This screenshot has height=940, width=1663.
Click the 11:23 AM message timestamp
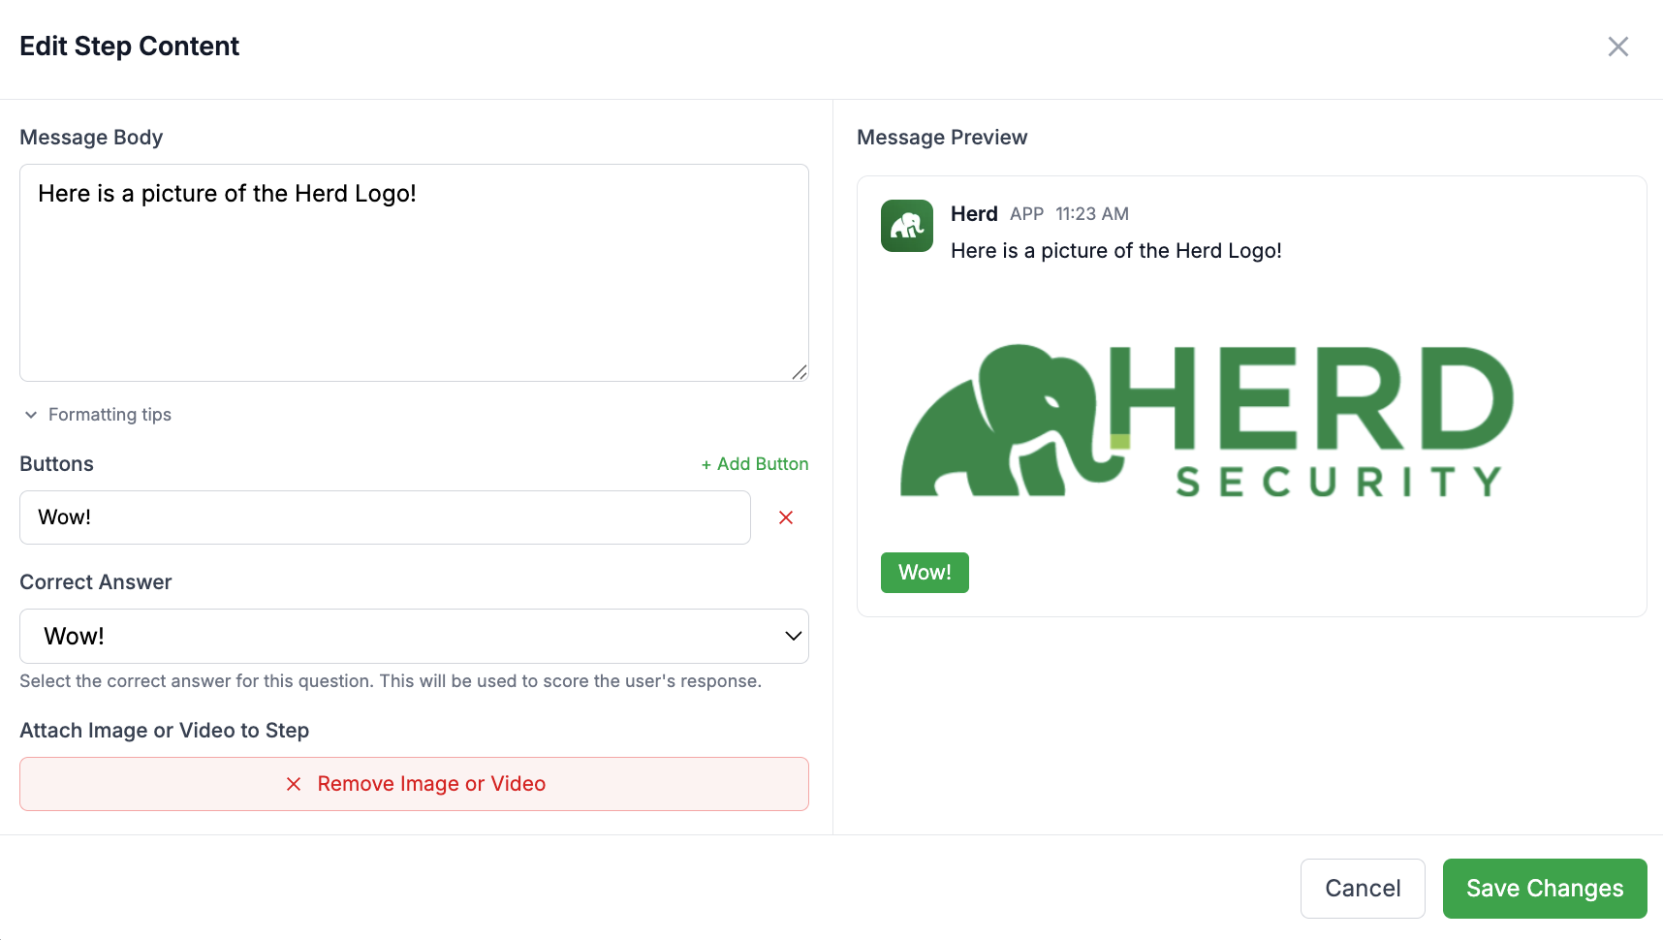click(x=1091, y=214)
